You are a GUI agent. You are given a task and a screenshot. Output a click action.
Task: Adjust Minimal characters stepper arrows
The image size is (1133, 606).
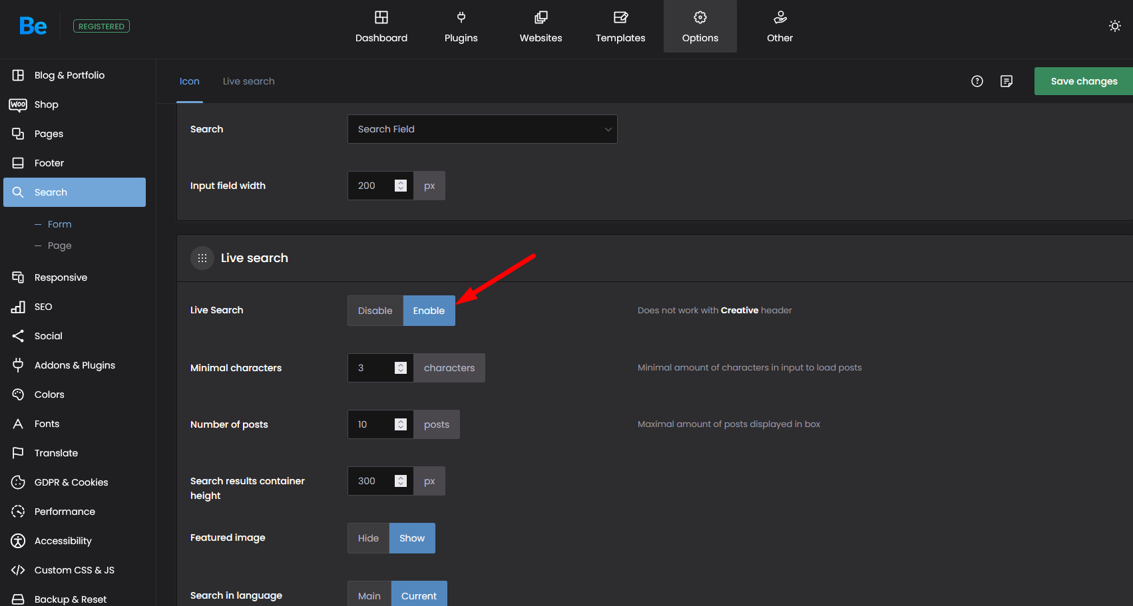pyautogui.click(x=401, y=368)
